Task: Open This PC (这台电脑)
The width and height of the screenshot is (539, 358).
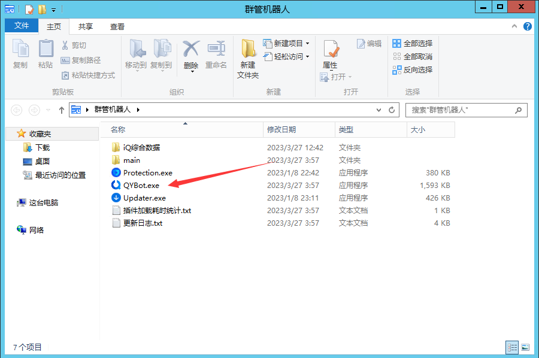Action: 38,203
